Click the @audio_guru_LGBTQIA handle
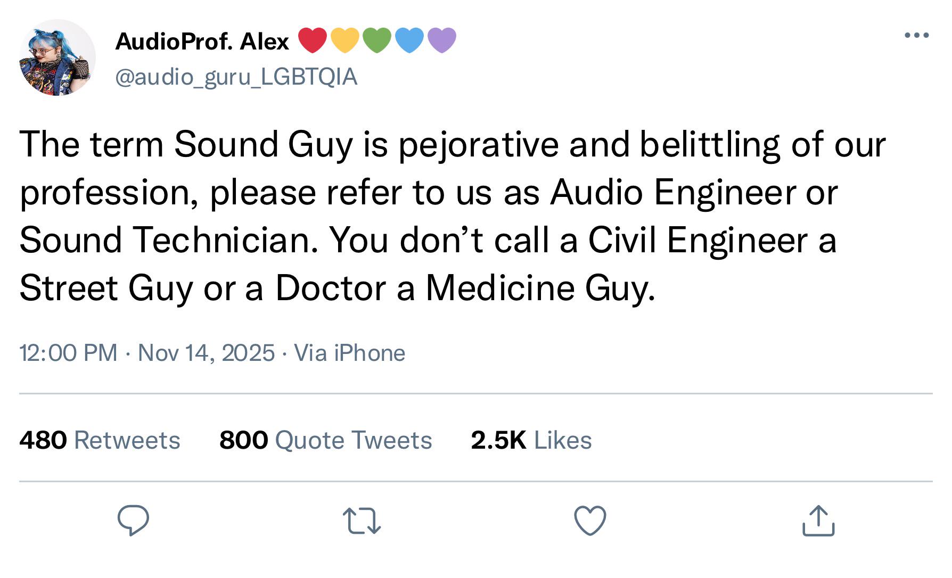This screenshot has height=578, width=952. coord(237,77)
